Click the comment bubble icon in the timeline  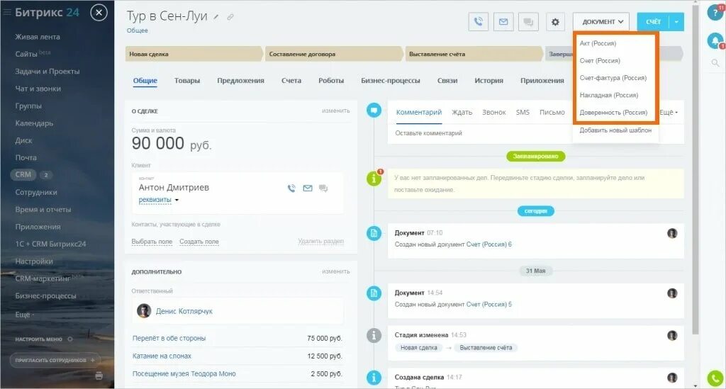[374, 110]
